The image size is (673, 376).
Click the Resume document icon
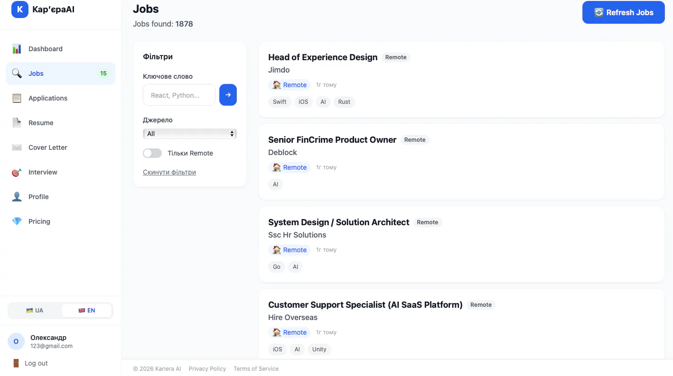(x=17, y=123)
